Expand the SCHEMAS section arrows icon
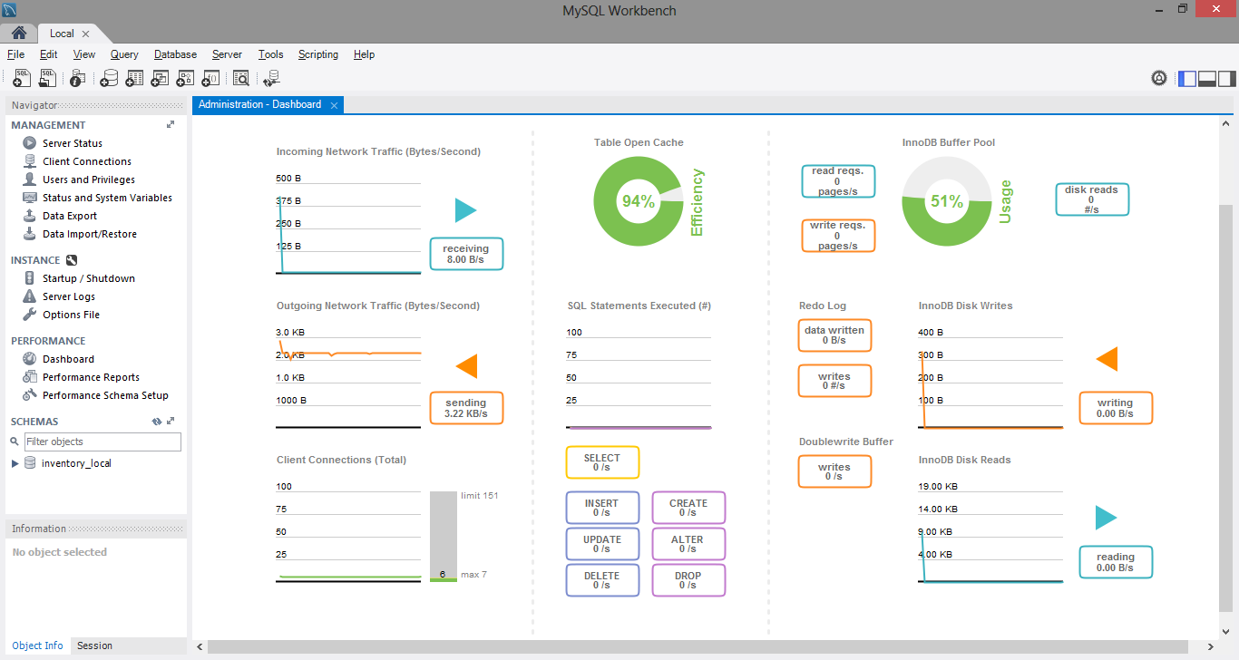Image resolution: width=1239 pixels, height=660 pixels. 171,422
